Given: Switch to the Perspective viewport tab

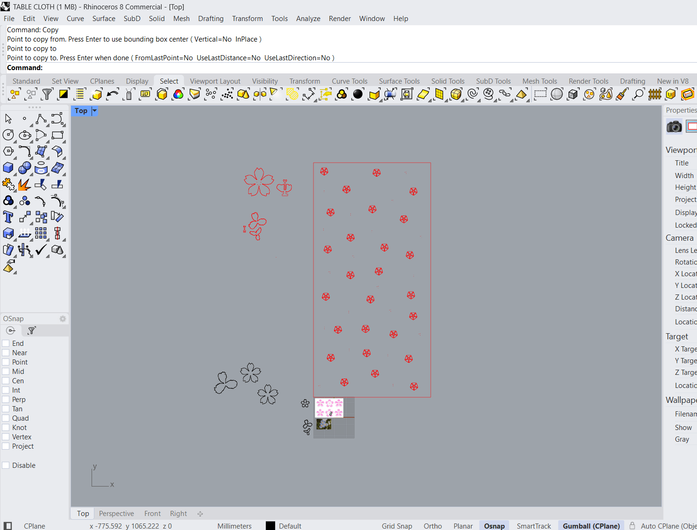Looking at the screenshot, I should coord(116,514).
